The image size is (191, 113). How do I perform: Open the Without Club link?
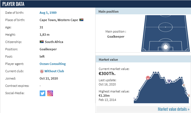(54, 71)
